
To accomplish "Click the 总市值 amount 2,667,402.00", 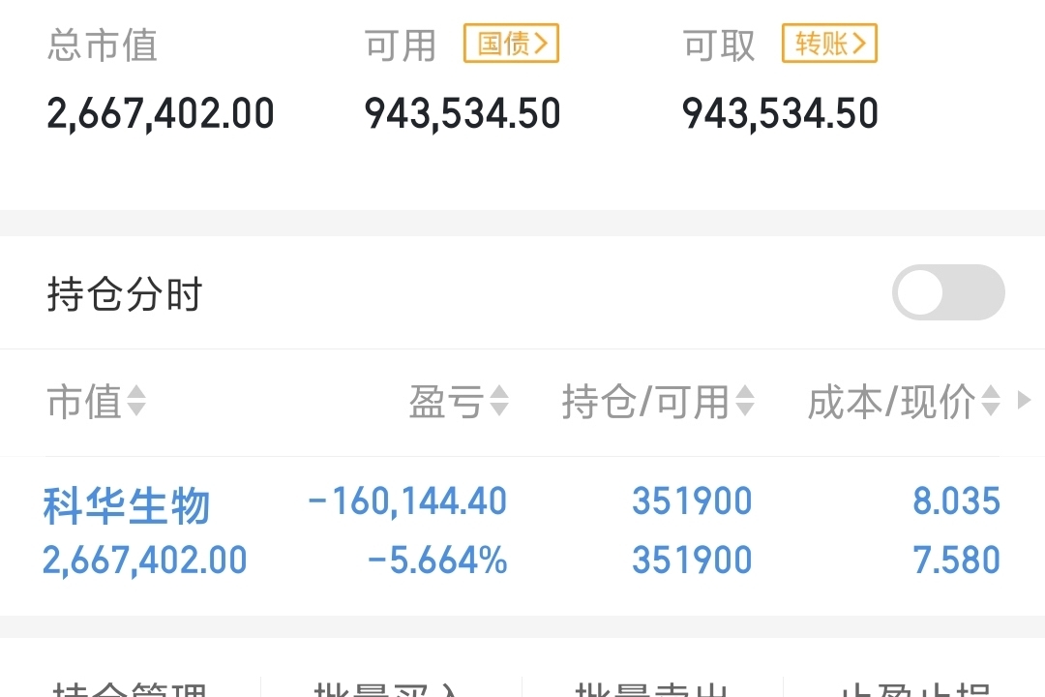I will [161, 113].
